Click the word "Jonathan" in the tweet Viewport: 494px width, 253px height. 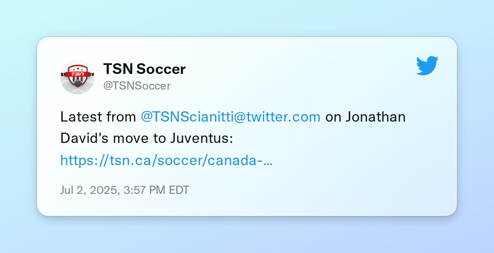tap(375, 117)
